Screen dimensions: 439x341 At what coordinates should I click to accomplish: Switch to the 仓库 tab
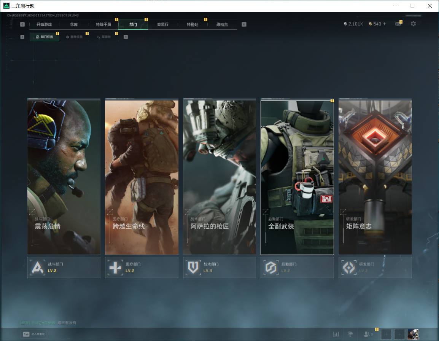[74, 24]
